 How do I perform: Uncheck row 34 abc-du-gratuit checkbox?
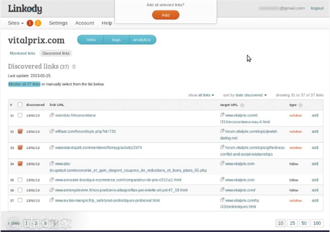pyautogui.click(x=20, y=163)
